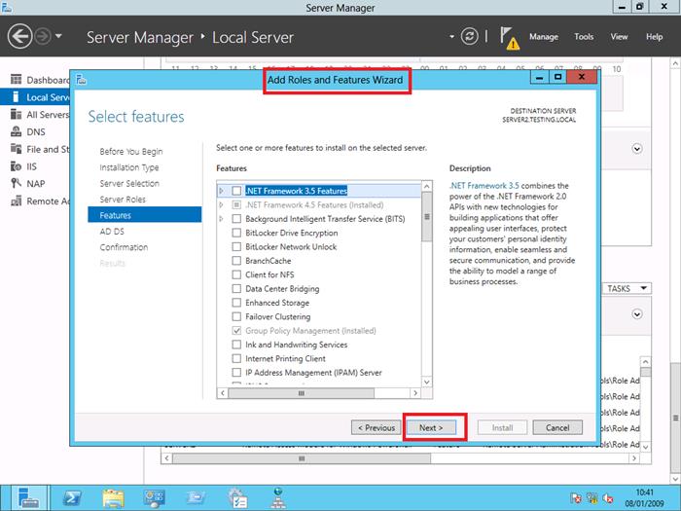Expand the BITS feature tree node
681x511 pixels.
click(x=222, y=219)
